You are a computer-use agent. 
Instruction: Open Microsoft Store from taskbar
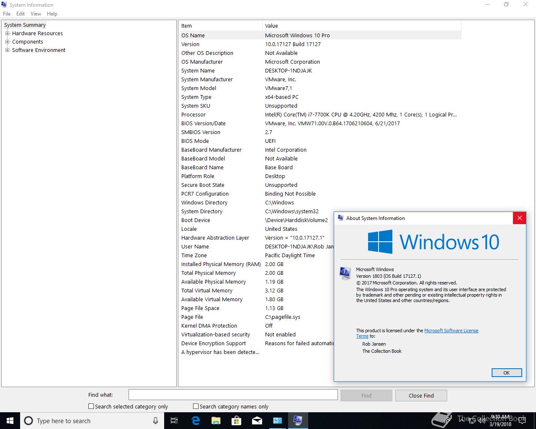point(237,421)
